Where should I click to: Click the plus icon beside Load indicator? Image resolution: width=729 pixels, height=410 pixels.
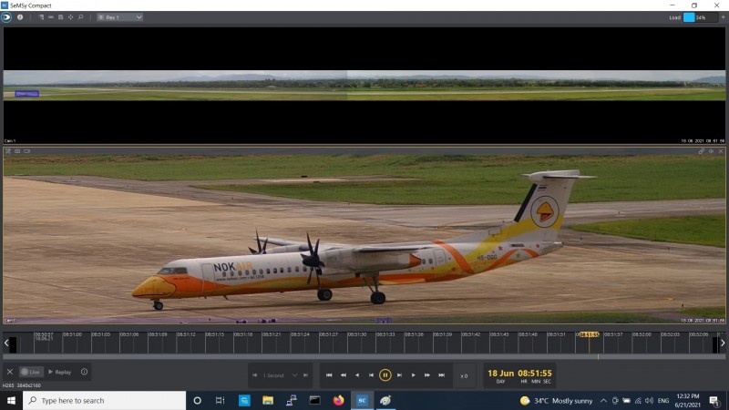coord(723,17)
